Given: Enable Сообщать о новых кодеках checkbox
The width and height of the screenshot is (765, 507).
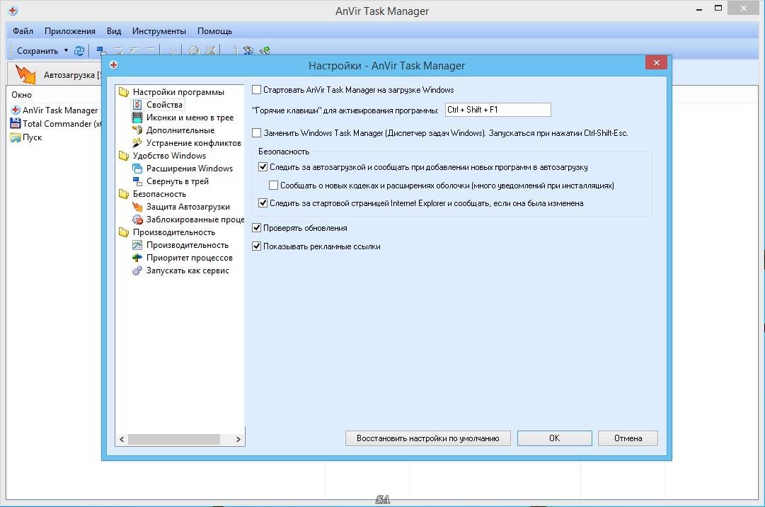Looking at the screenshot, I should [273, 186].
